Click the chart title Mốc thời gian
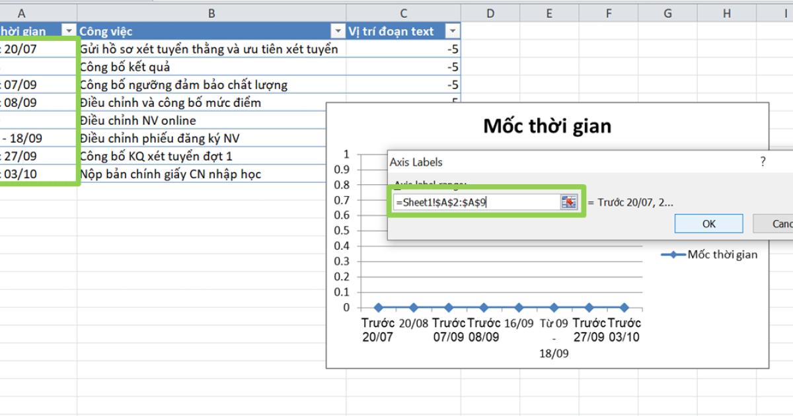 tap(547, 125)
